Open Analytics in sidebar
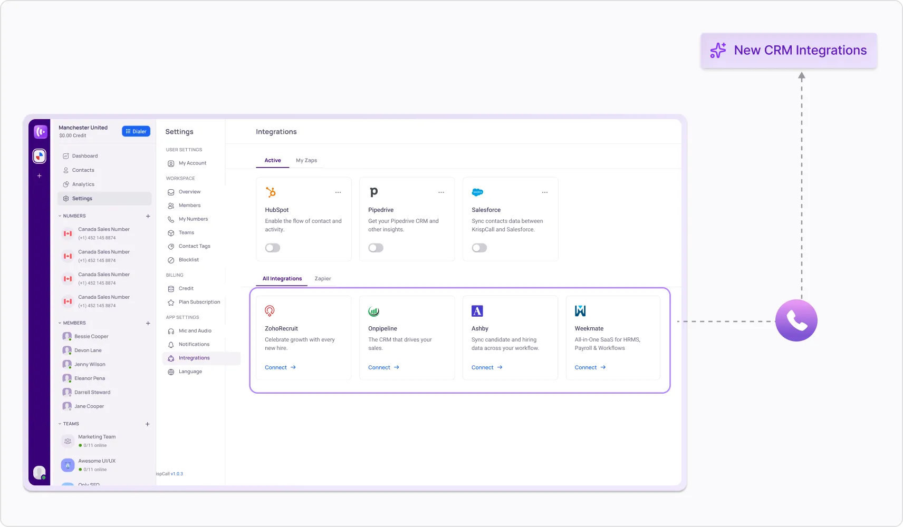The width and height of the screenshot is (903, 527). (x=104, y=184)
